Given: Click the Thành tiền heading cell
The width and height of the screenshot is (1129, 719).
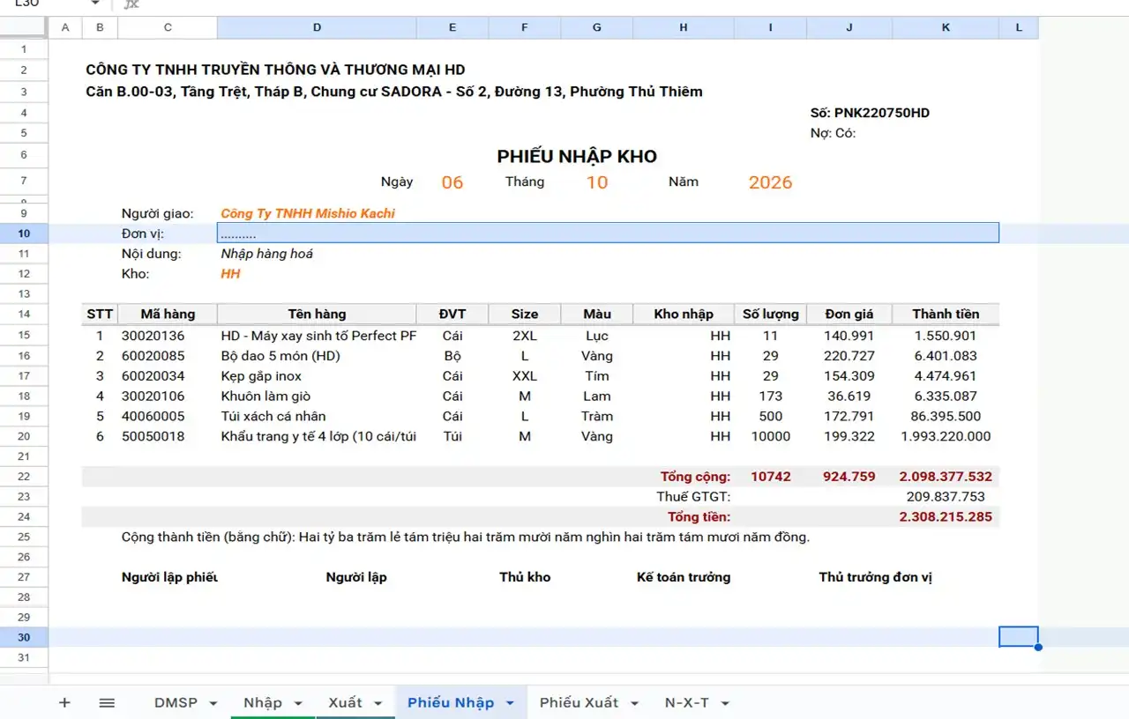Looking at the screenshot, I should pos(946,314).
